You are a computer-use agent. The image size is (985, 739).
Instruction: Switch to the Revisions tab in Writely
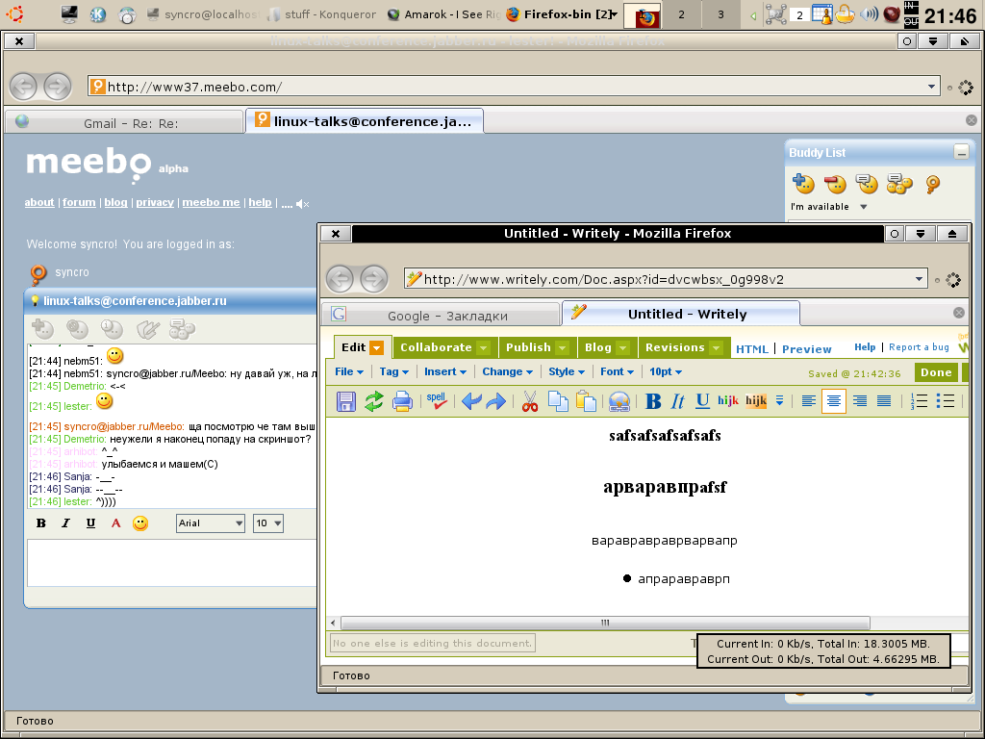click(683, 347)
